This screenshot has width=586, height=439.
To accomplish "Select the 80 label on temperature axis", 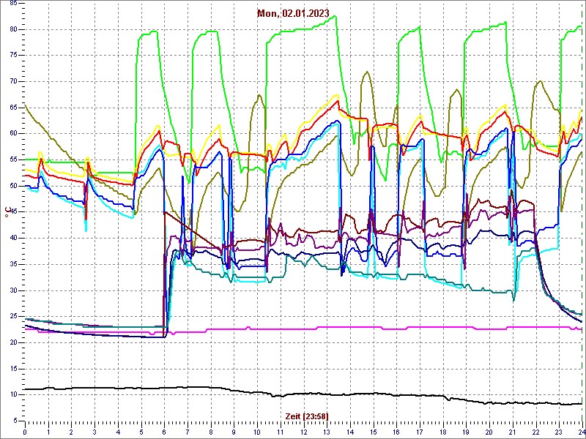I will [x=12, y=29].
